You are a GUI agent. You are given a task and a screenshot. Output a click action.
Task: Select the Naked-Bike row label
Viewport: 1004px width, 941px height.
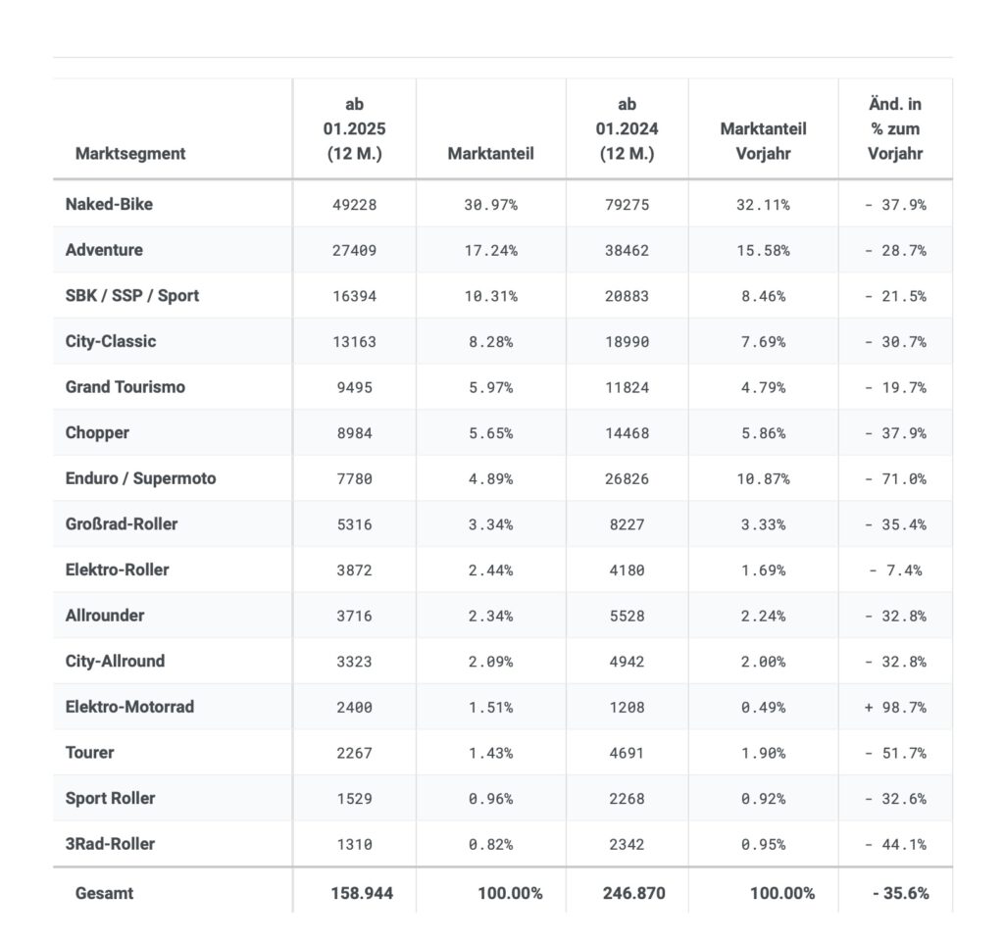[x=109, y=204]
